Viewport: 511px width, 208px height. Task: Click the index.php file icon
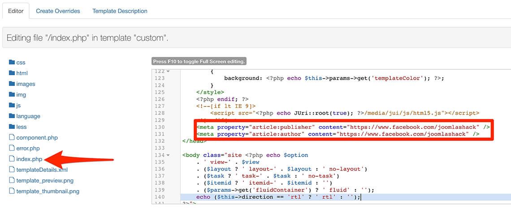click(x=12, y=159)
